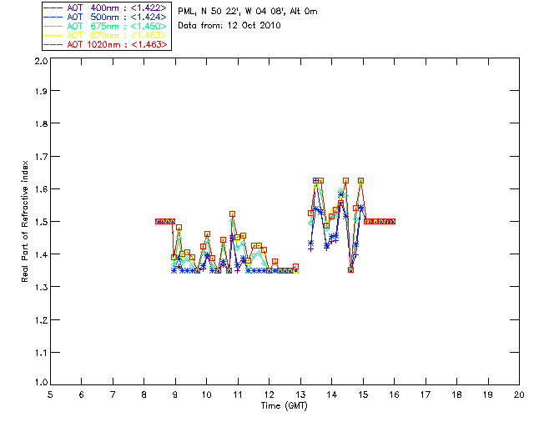
Task: Click the x-axis label 6
Action: coord(82,394)
